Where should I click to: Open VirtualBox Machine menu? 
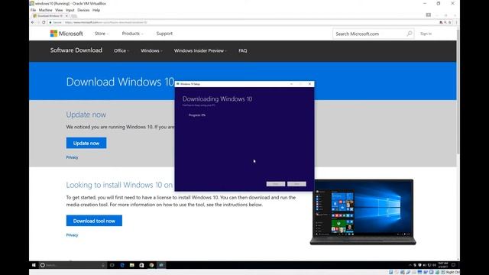pos(46,10)
